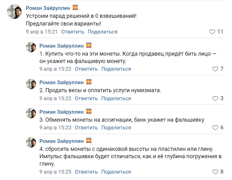Reply to the comment posted at 15:23
Screen dimensions: 232x180
click(86, 127)
